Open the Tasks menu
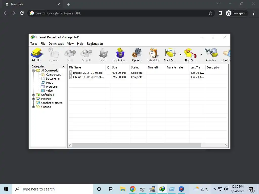 [x=34, y=44]
